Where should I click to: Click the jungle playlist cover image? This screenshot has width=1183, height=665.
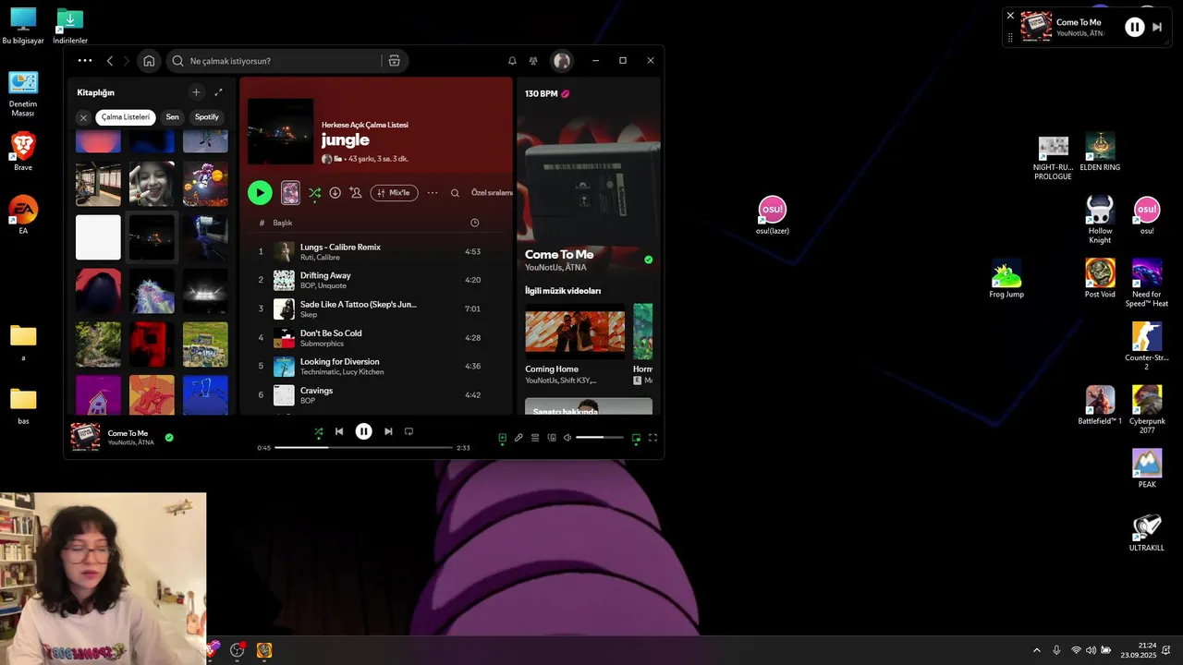click(x=280, y=131)
